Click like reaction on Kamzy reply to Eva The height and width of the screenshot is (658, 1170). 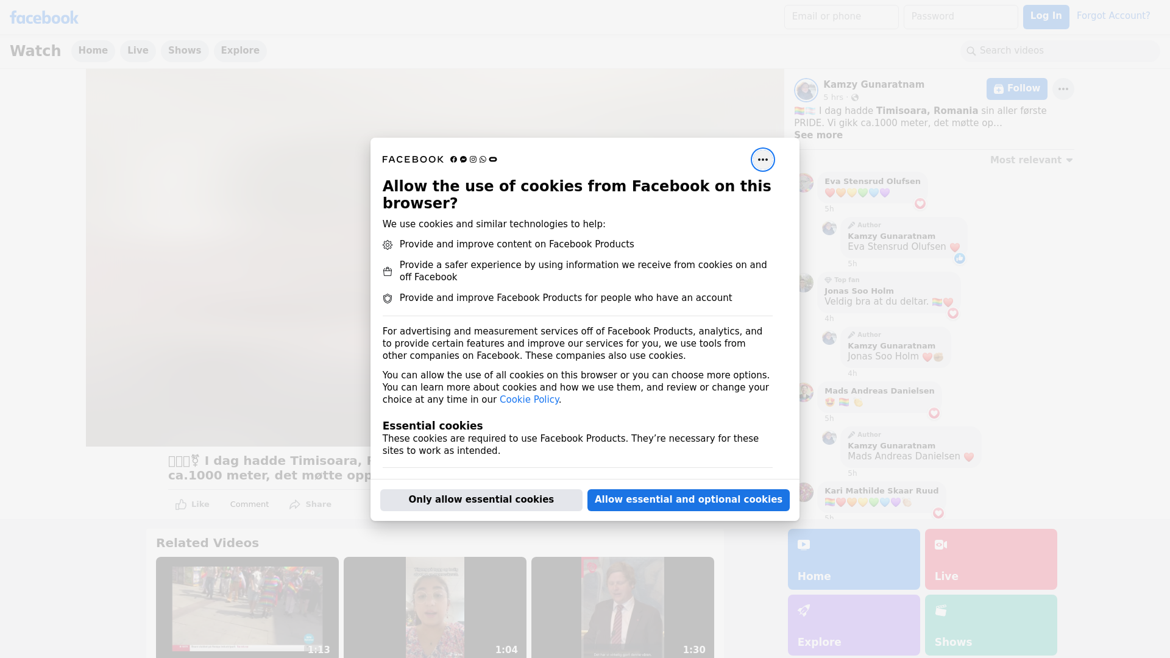pyautogui.click(x=959, y=258)
